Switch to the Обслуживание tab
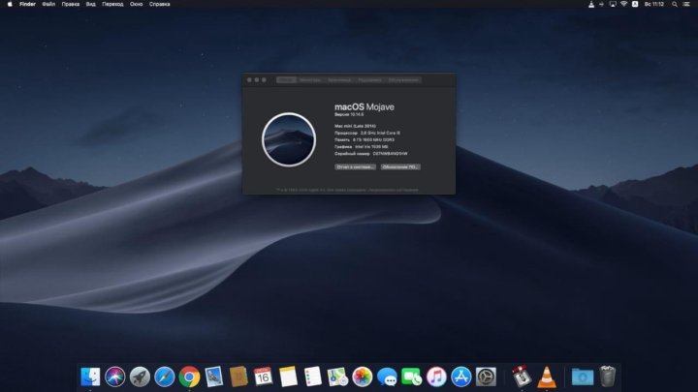The width and height of the screenshot is (698, 392). (x=403, y=80)
